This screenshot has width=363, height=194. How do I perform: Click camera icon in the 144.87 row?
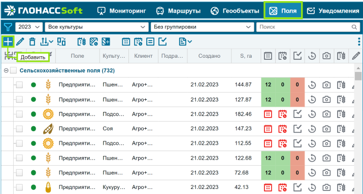click(326, 85)
